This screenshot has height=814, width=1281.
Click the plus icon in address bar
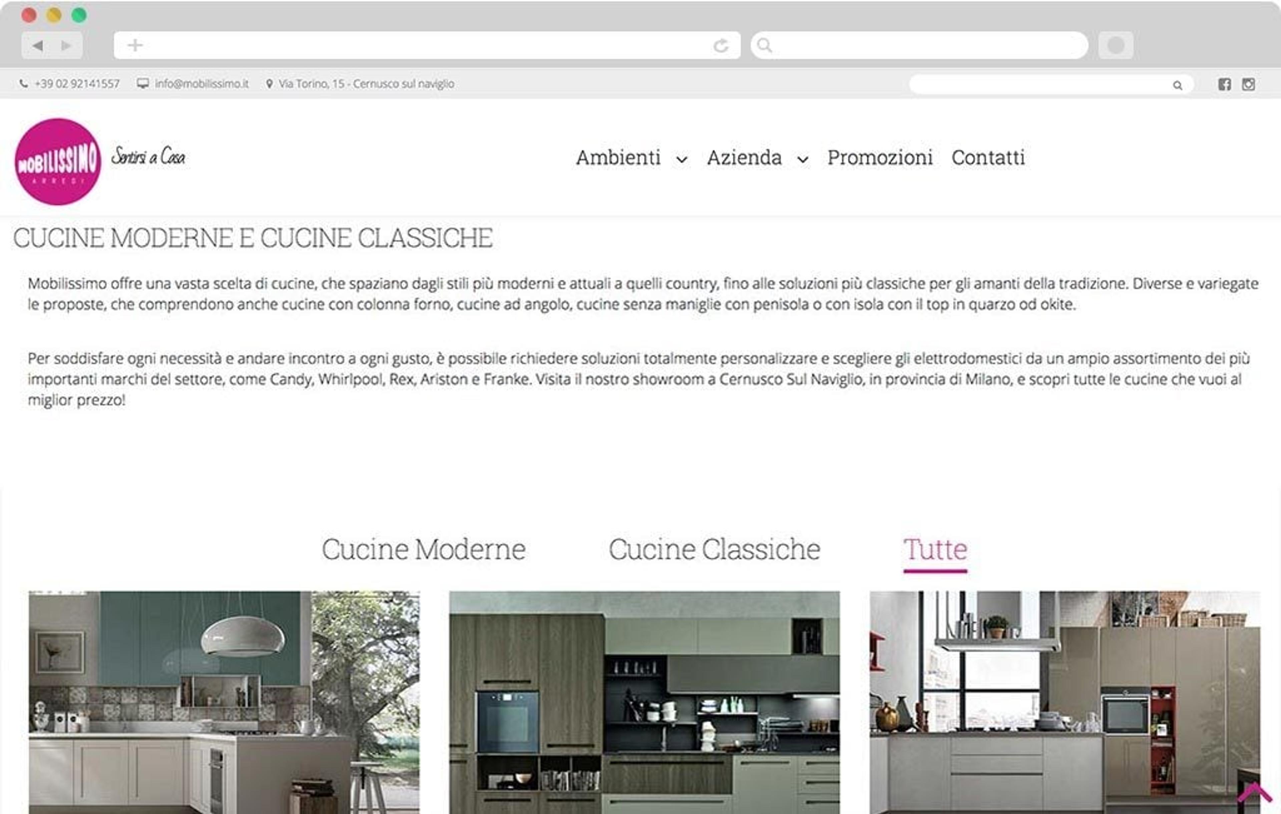tap(135, 45)
